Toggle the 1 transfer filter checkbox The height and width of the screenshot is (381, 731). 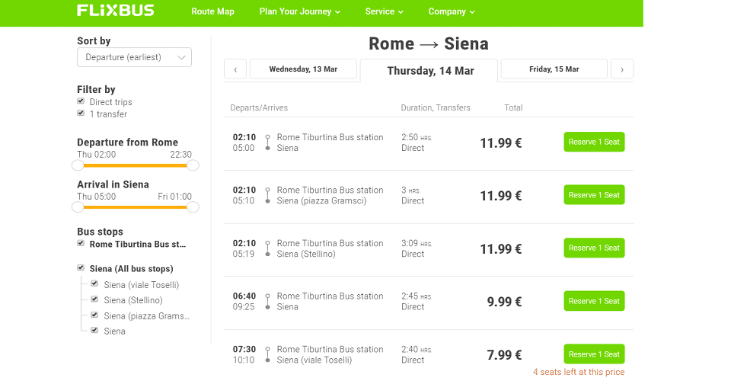[x=81, y=114]
